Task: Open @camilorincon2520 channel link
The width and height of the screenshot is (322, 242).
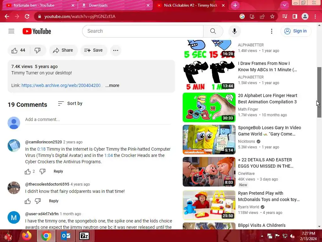Action: [43, 142]
